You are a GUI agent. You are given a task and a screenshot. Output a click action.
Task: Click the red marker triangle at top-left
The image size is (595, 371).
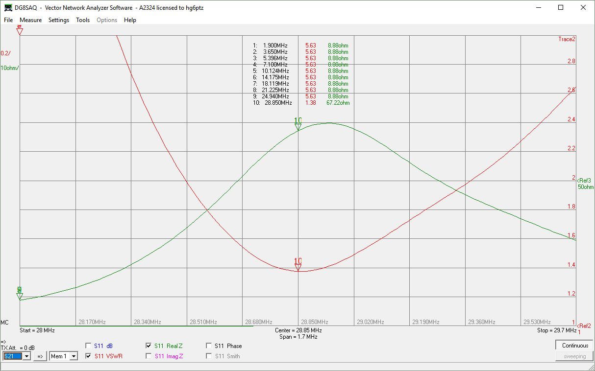pos(20,31)
